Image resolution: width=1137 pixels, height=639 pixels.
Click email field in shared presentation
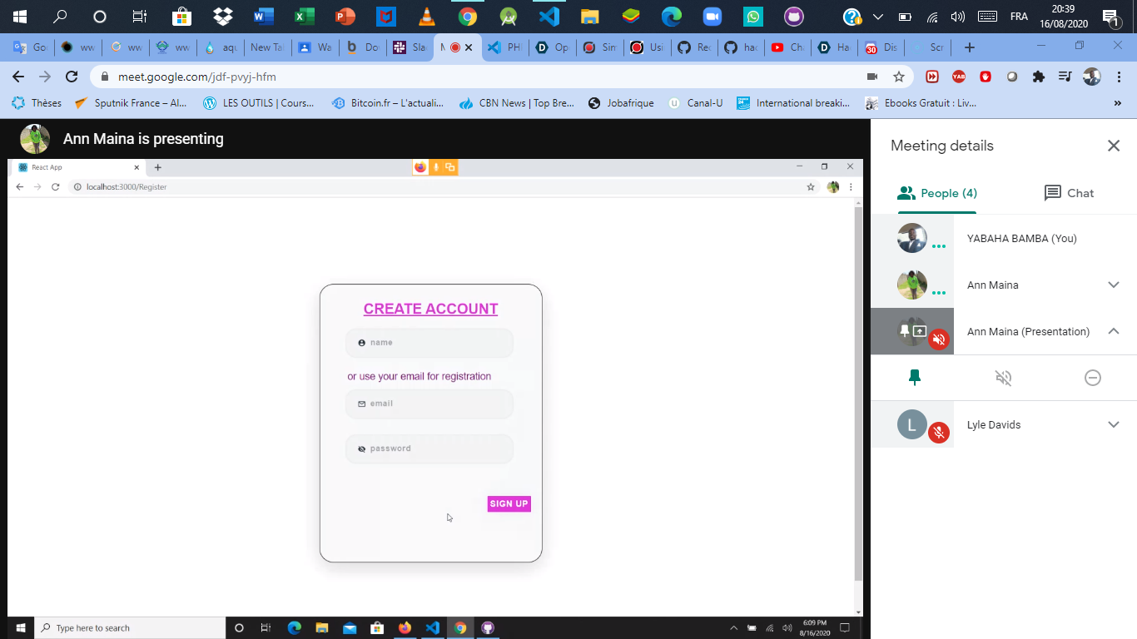coord(429,404)
